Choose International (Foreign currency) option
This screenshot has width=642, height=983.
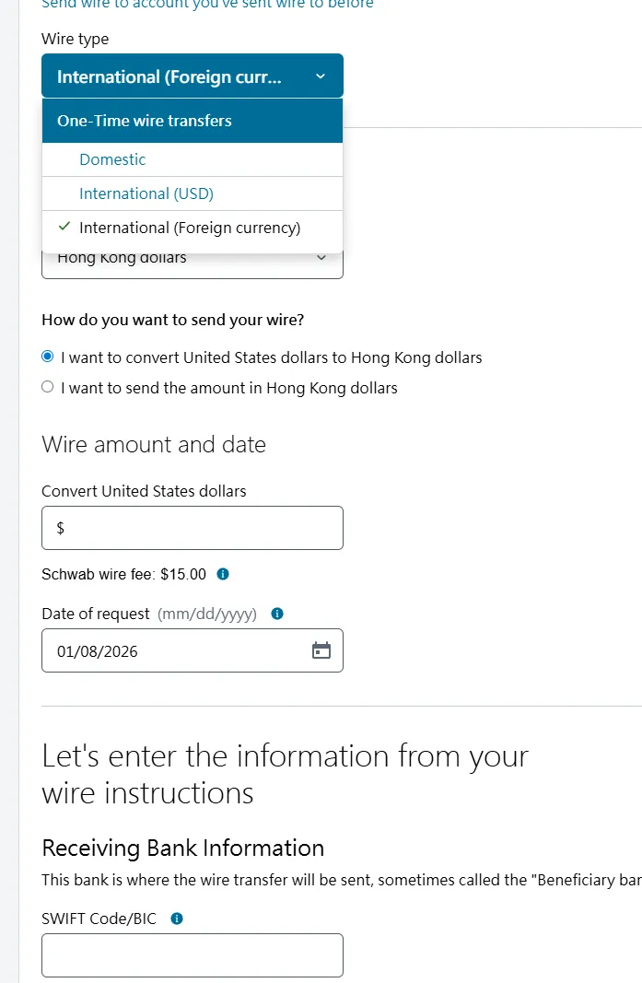click(x=190, y=228)
